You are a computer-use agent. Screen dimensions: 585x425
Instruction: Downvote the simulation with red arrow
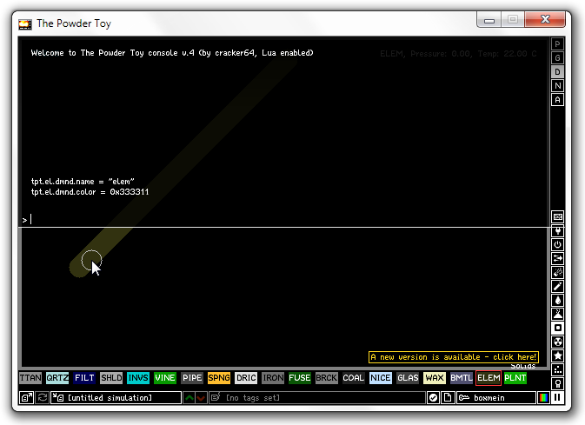coord(201,398)
